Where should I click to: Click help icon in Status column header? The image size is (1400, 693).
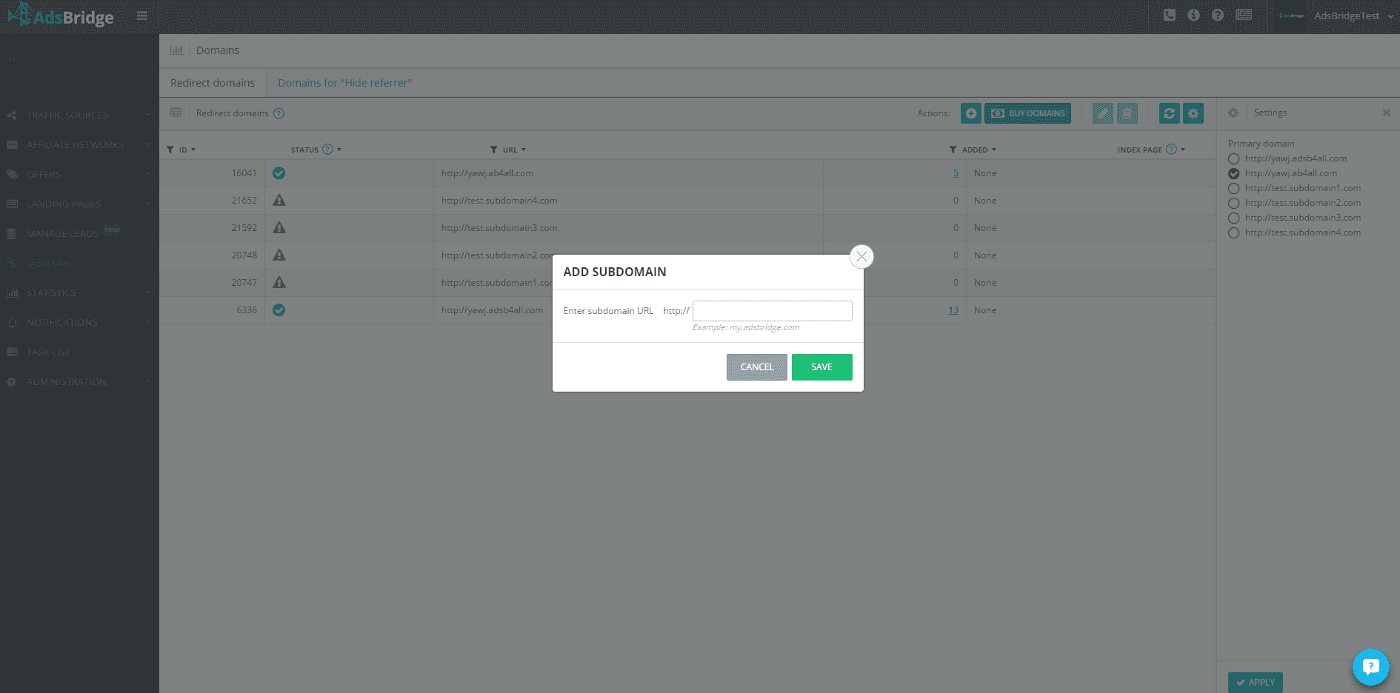click(x=327, y=149)
